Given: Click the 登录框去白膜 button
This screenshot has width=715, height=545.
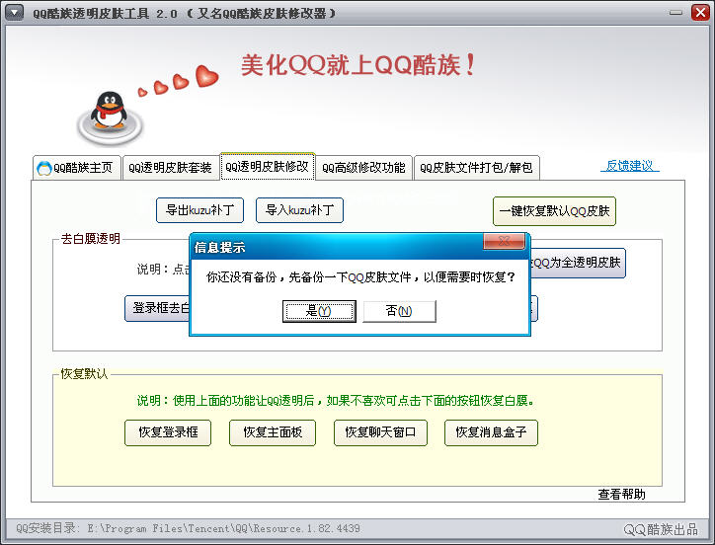Looking at the screenshot, I should coord(157,308).
